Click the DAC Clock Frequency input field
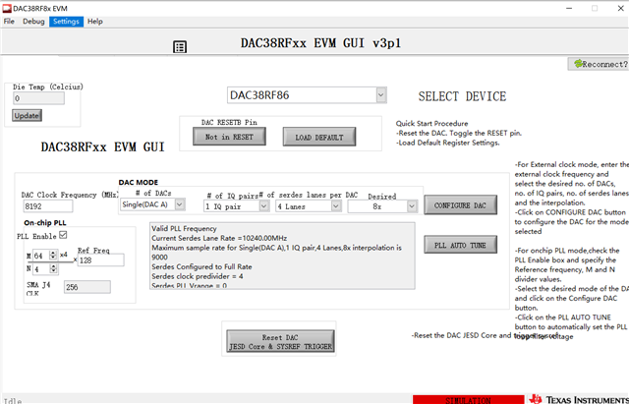629x404 pixels. (48, 206)
